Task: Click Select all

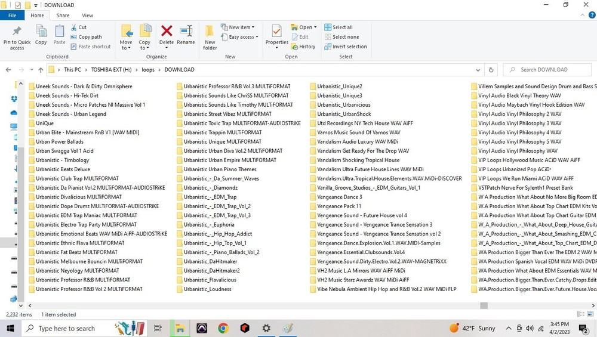Action: click(338, 27)
